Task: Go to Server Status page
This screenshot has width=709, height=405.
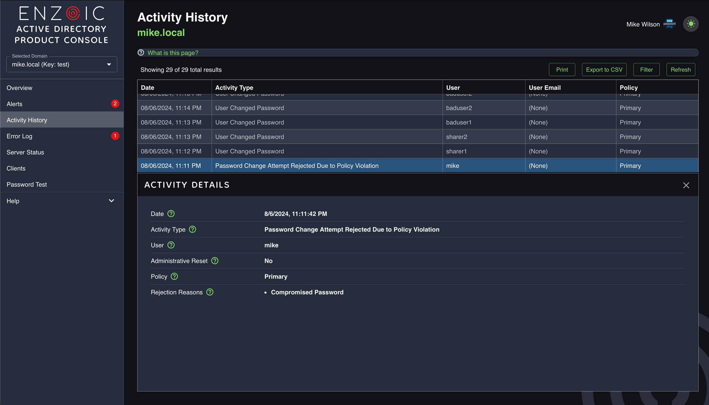Action: point(25,152)
